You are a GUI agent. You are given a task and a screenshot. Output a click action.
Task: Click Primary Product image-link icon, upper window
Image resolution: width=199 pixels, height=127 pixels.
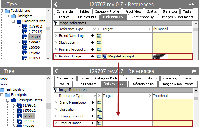[99, 49]
